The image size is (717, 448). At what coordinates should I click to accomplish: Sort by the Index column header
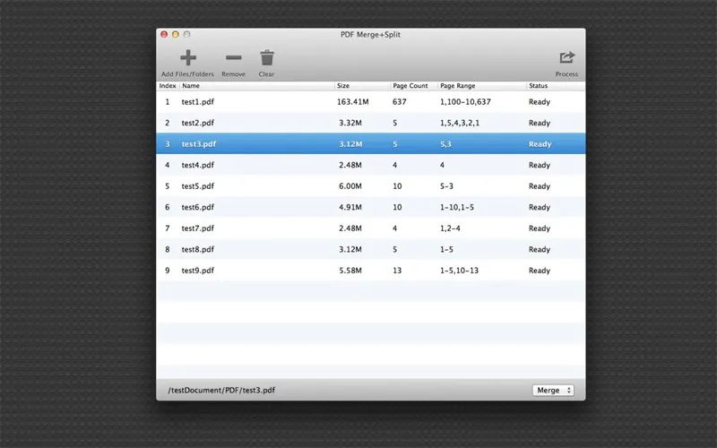pyautogui.click(x=168, y=85)
